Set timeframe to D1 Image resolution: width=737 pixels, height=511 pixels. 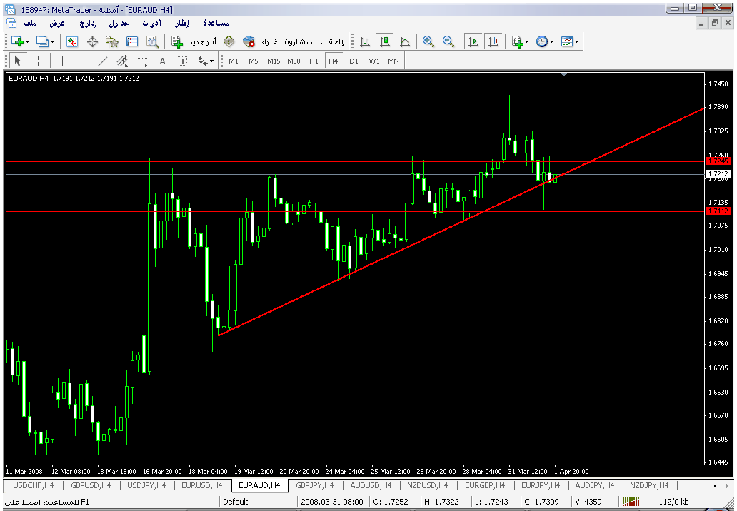click(x=354, y=61)
